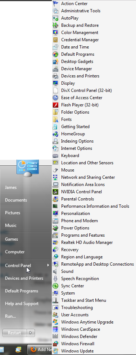Open Help and Support link
The image size is (136, 355).
pyautogui.click(x=22, y=304)
